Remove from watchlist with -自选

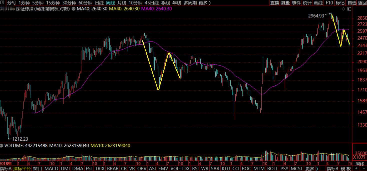coord(351,3)
